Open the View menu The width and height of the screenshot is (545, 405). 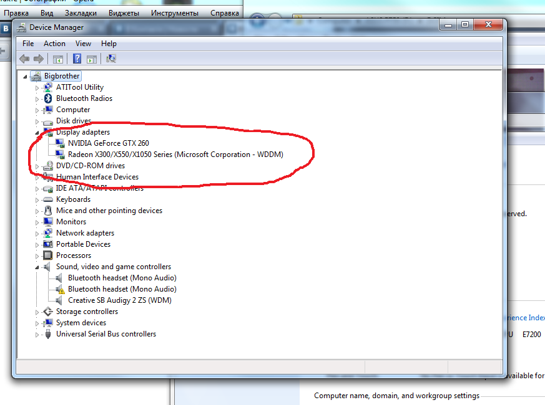click(83, 44)
